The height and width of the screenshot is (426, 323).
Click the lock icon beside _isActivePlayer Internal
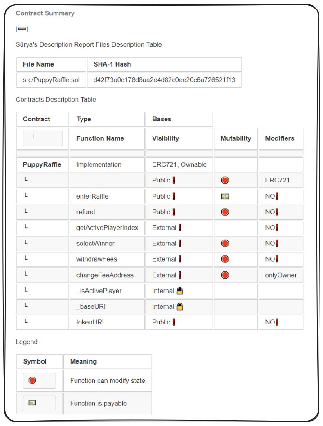click(179, 291)
